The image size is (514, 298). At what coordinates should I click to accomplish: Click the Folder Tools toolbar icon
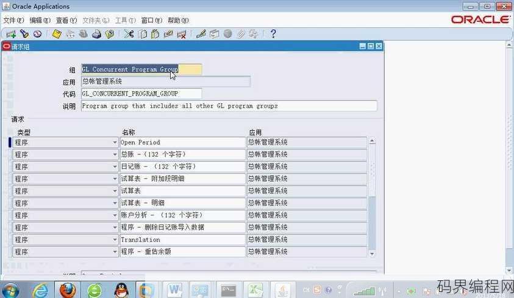click(254, 33)
